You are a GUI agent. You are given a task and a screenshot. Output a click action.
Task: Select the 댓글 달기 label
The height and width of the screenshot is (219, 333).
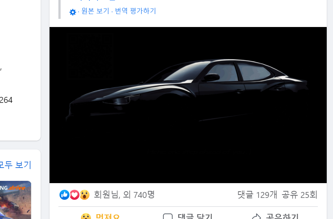point(195,216)
